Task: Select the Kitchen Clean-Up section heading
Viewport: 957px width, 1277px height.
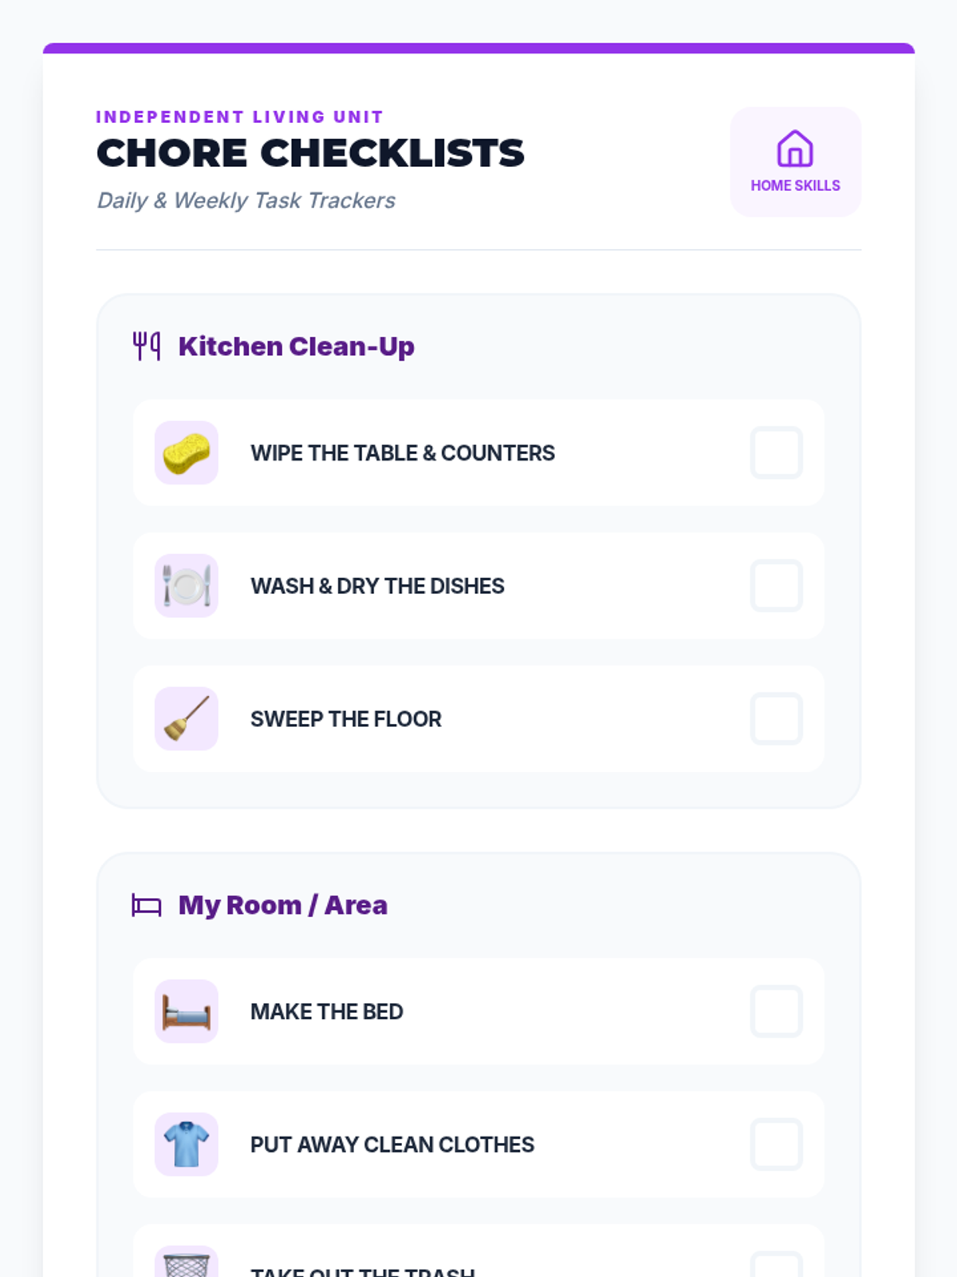Action: (x=296, y=346)
